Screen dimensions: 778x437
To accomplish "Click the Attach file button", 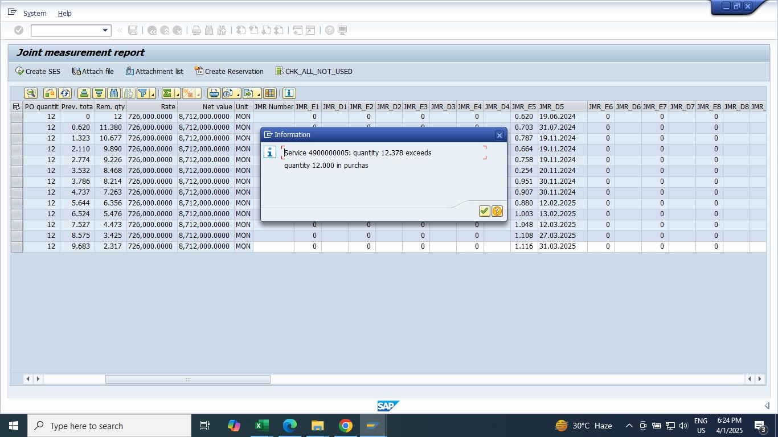I will [93, 71].
